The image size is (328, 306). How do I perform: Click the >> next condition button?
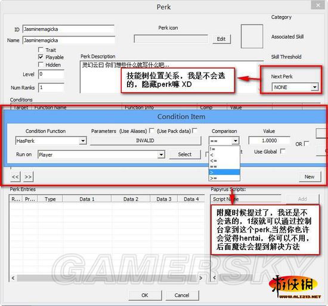click(x=28, y=177)
